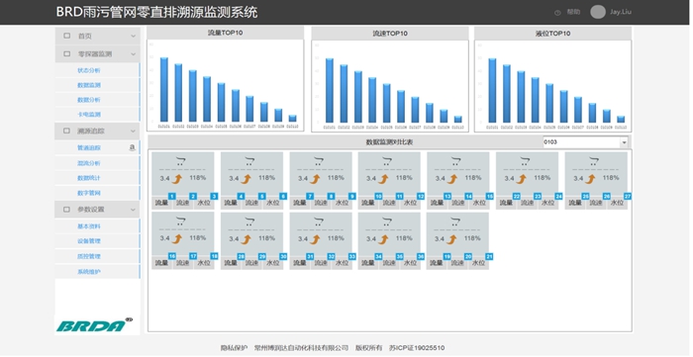The height and width of the screenshot is (357, 693).
Task: Click the help icon beside 帮助
Action: pyautogui.click(x=557, y=13)
